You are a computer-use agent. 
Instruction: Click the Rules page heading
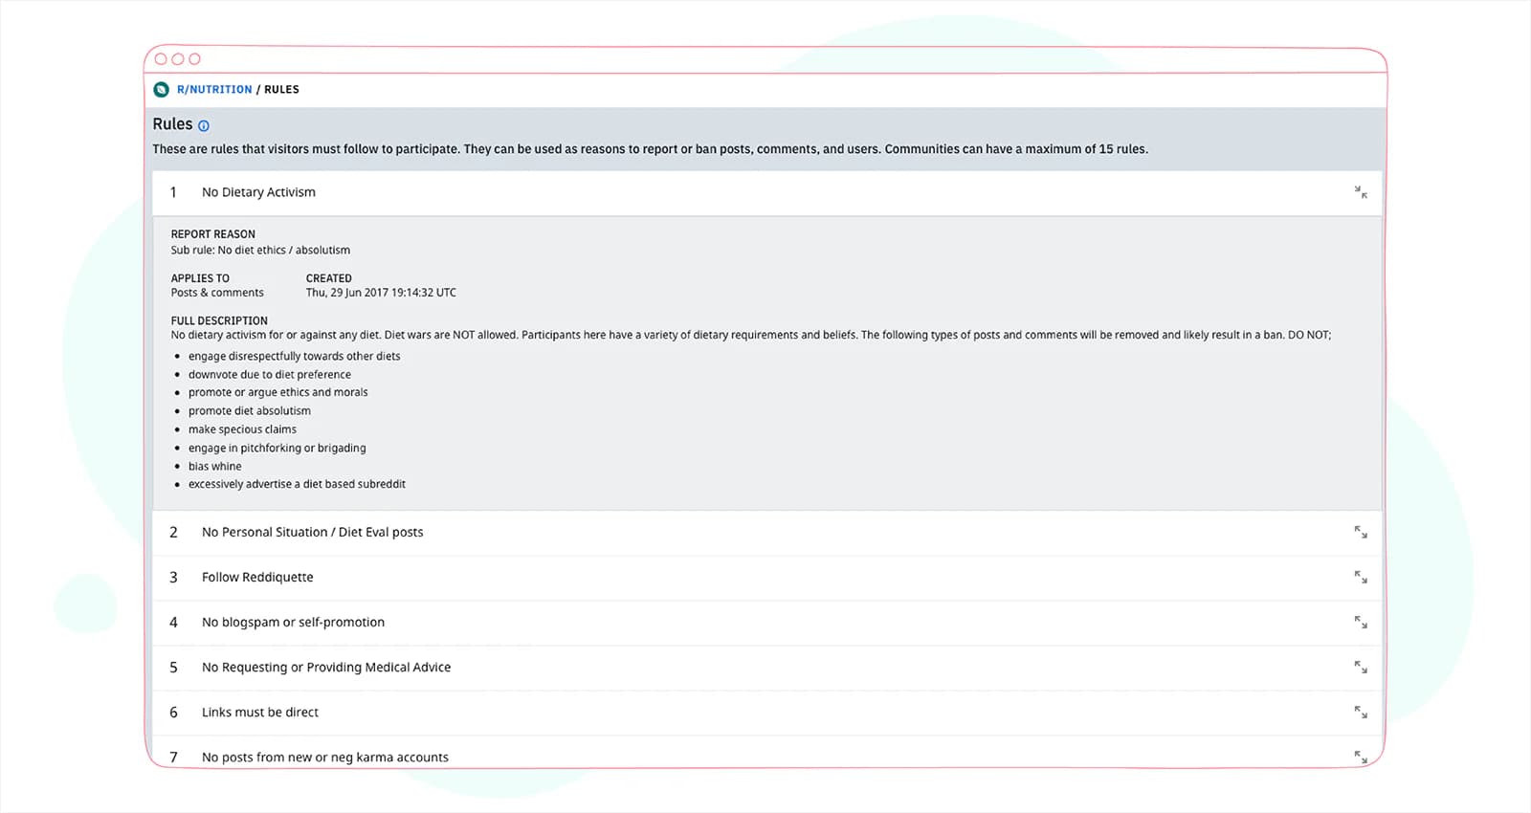172,124
